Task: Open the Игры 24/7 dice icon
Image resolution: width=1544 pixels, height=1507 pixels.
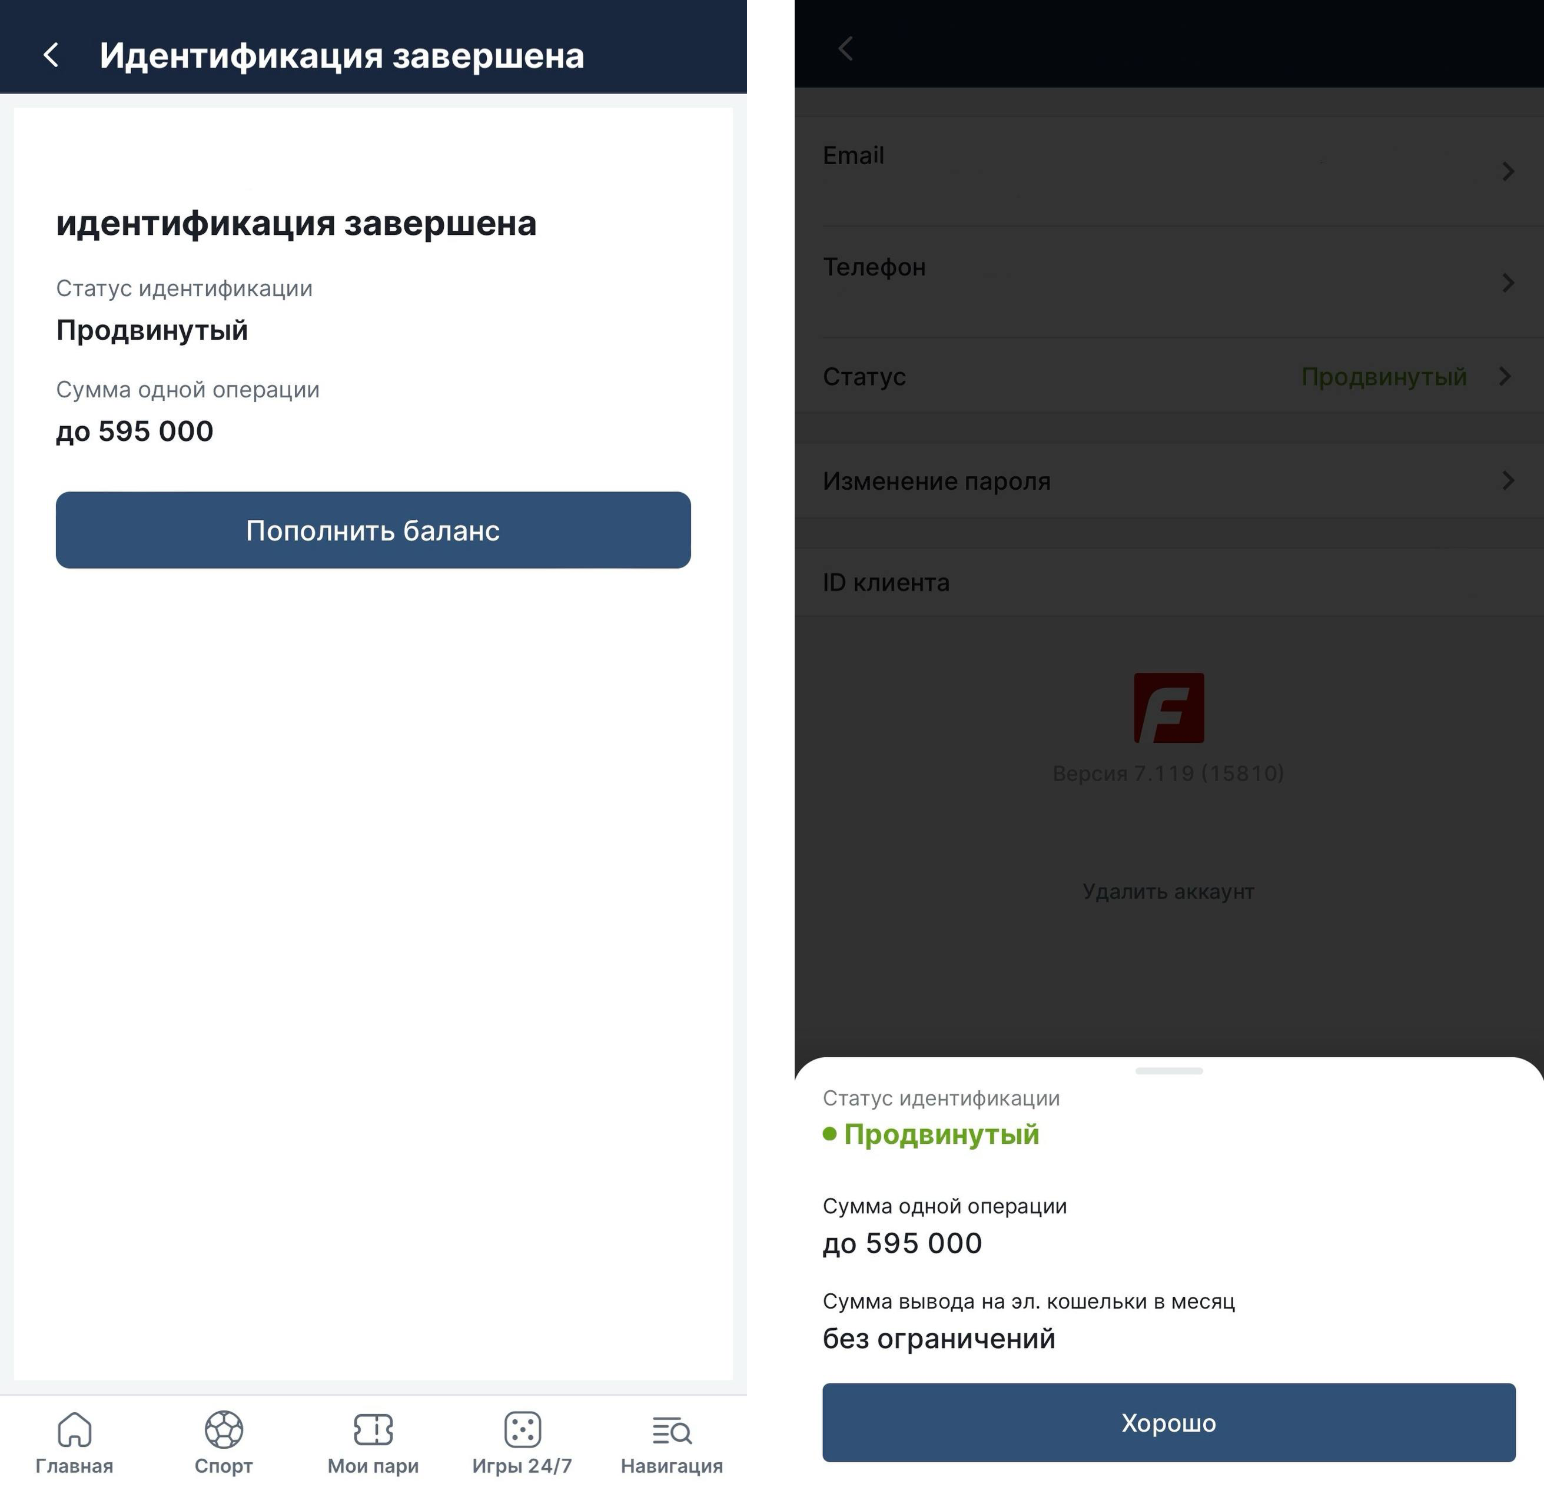Action: [x=522, y=1429]
